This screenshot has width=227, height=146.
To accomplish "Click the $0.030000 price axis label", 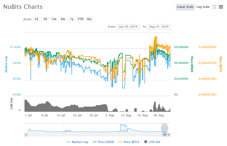I will click(181, 79).
